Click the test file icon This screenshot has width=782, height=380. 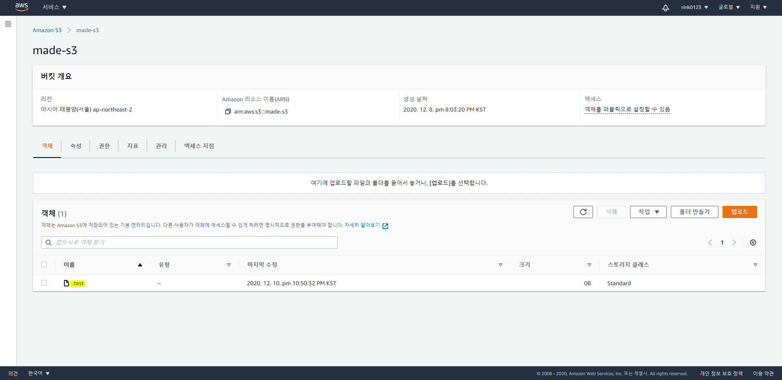coord(66,283)
